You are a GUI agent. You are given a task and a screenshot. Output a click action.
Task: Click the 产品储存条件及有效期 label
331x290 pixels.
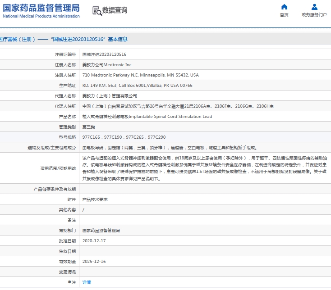tap(55, 189)
